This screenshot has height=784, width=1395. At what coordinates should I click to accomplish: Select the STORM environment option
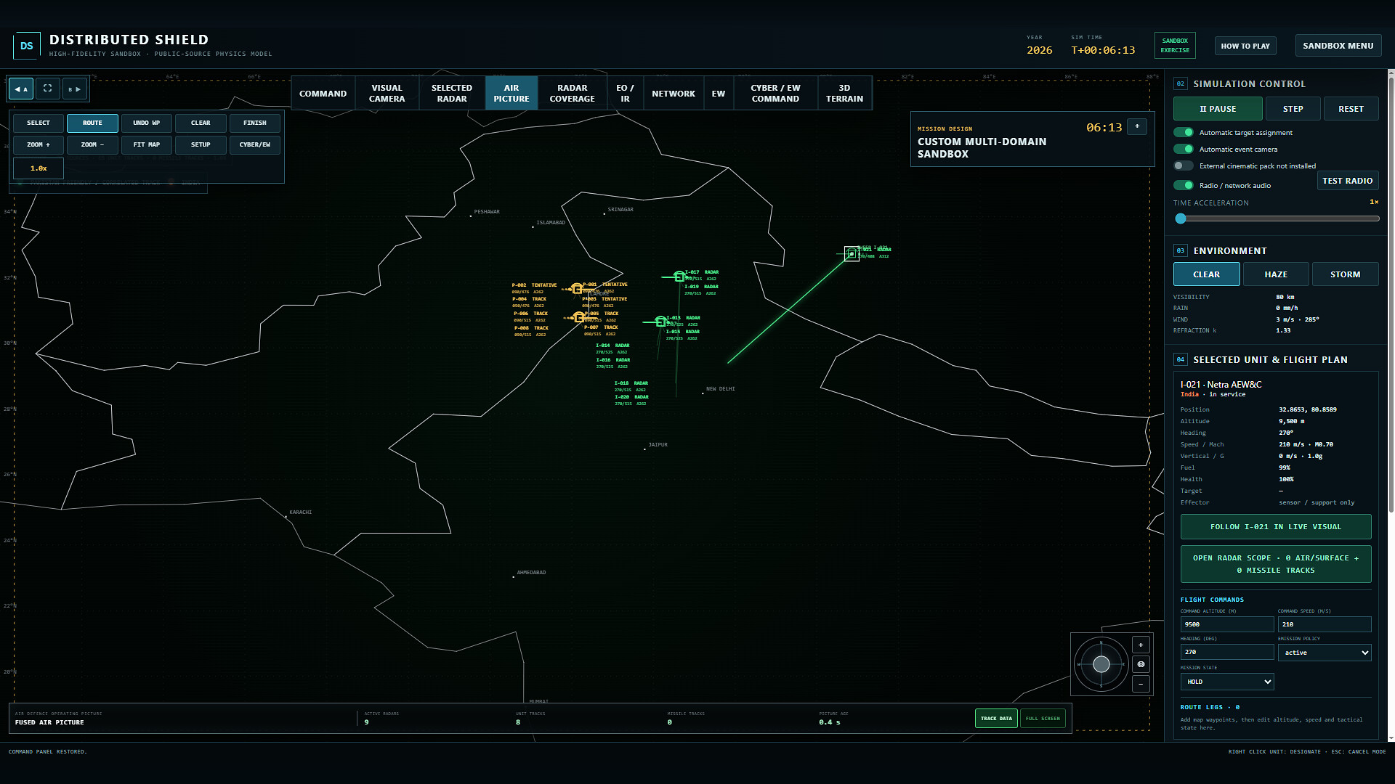(1345, 274)
